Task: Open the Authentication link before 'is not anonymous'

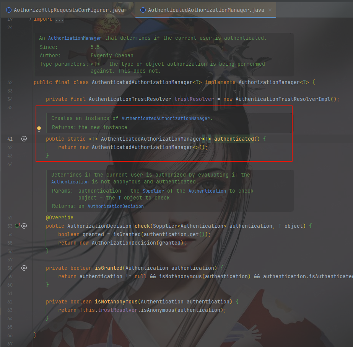Action: coord(70,182)
